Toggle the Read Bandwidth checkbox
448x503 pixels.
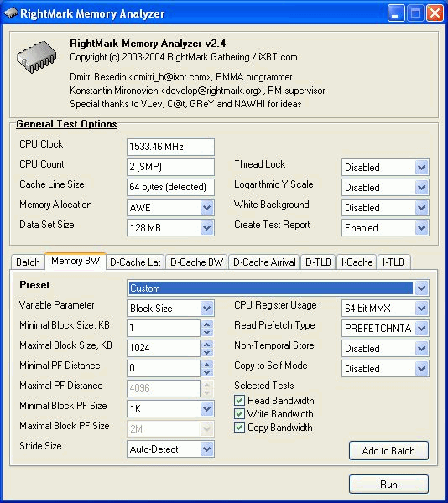pyautogui.click(x=239, y=401)
